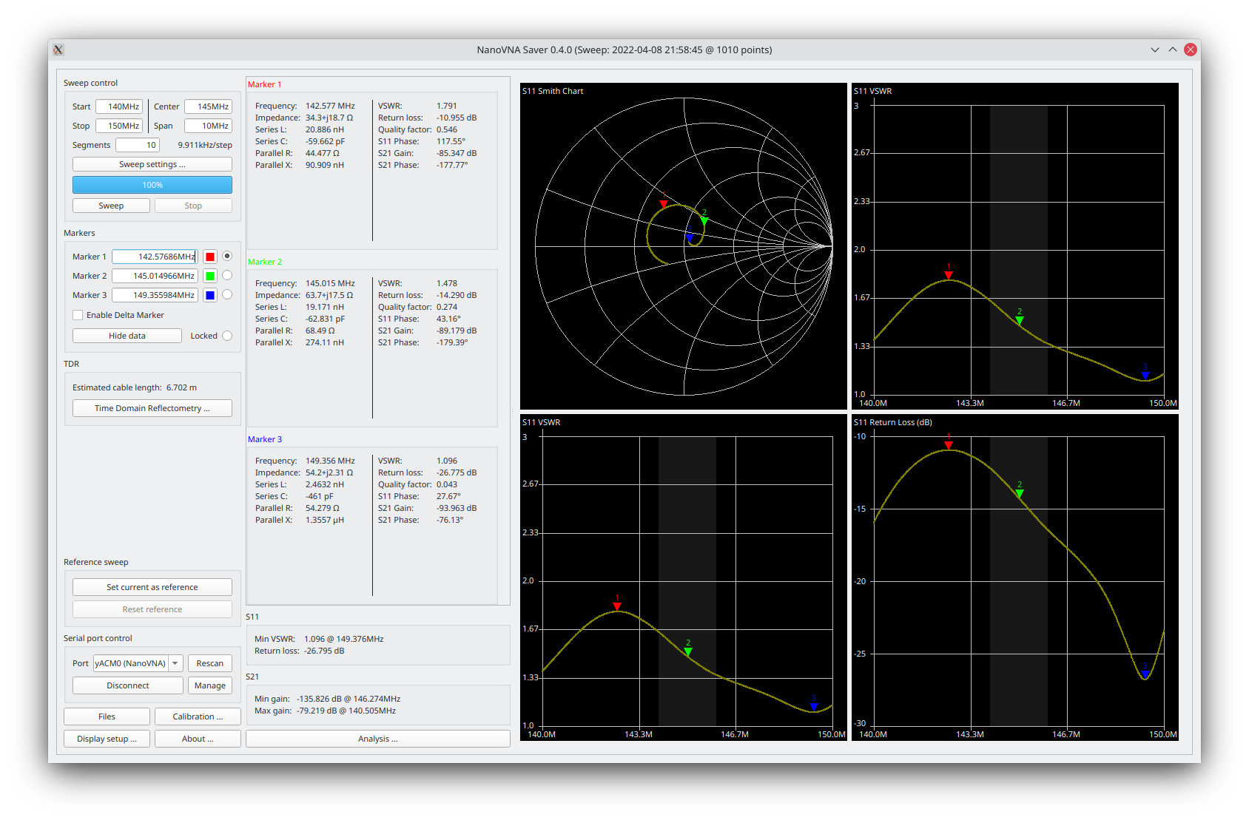Open the Manage device dialog
This screenshot has height=820, width=1249.
tap(210, 685)
